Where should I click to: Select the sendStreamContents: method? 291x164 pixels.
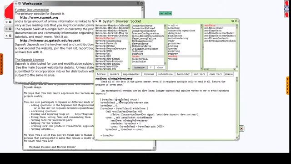[x=220, y=38]
